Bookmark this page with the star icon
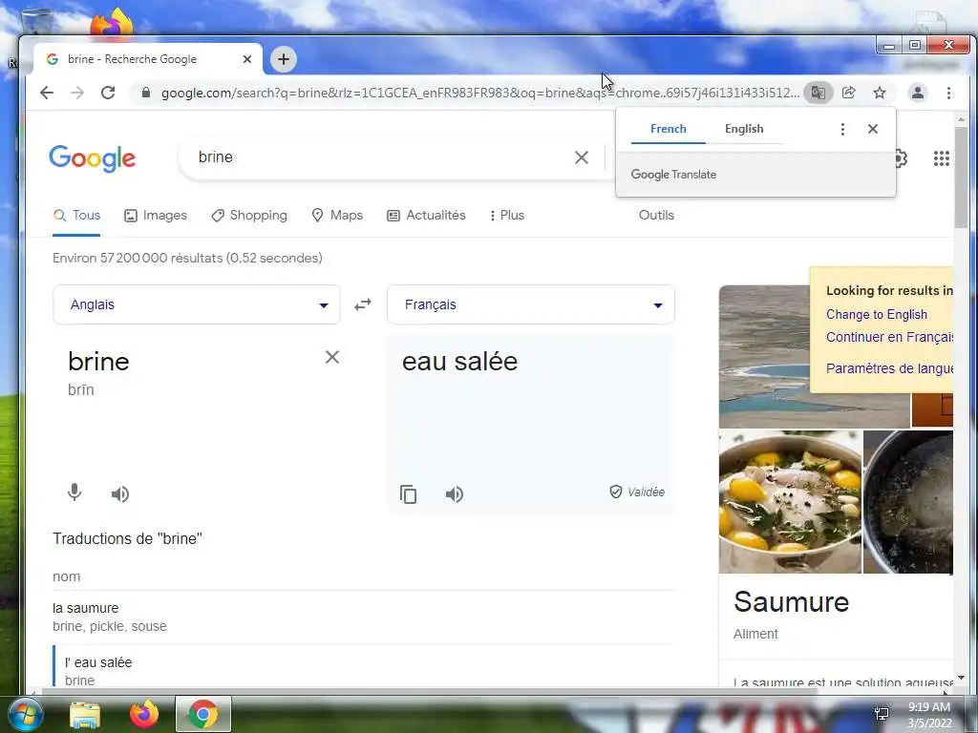 (880, 93)
